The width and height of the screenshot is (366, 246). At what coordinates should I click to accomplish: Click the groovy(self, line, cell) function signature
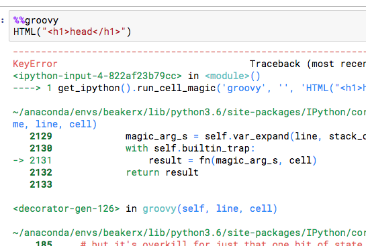click(210, 208)
